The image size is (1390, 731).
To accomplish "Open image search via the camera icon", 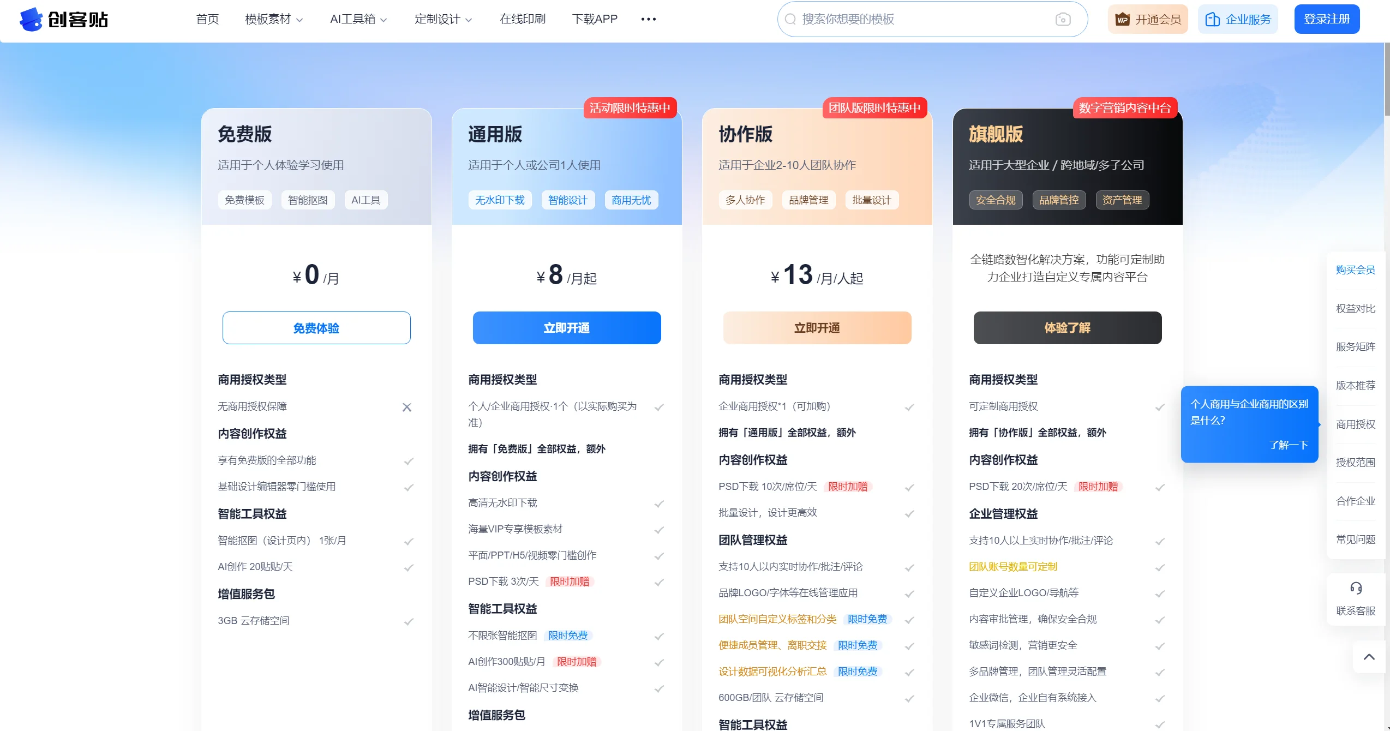I will [x=1062, y=19].
